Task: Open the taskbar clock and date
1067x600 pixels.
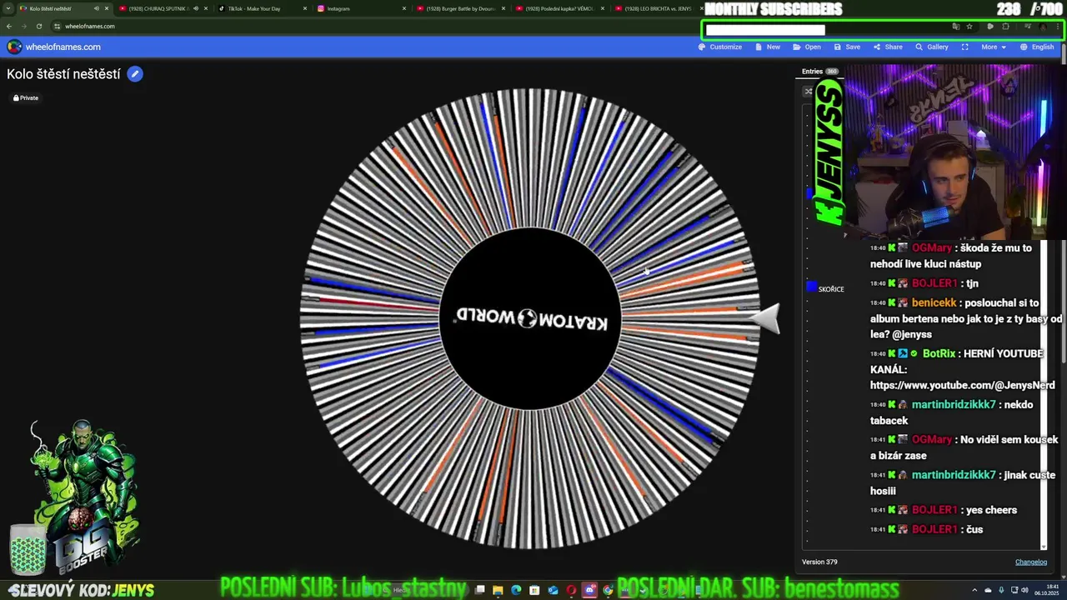Action: (x=1046, y=590)
